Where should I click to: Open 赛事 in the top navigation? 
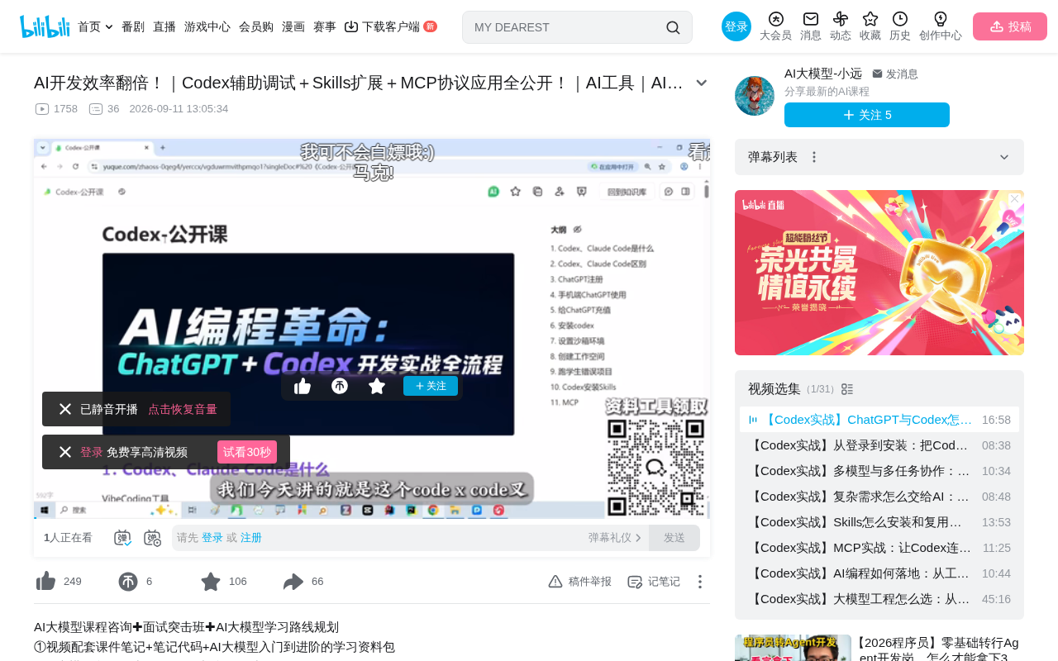pyautogui.click(x=325, y=26)
